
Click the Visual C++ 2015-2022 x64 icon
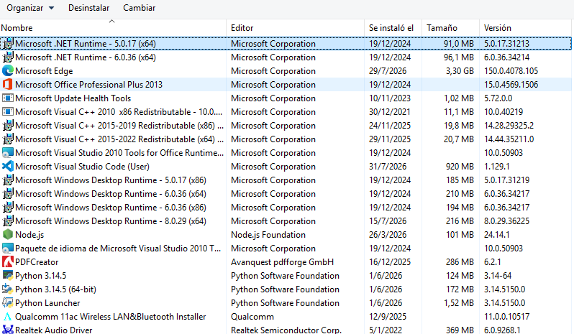[x=8, y=139]
